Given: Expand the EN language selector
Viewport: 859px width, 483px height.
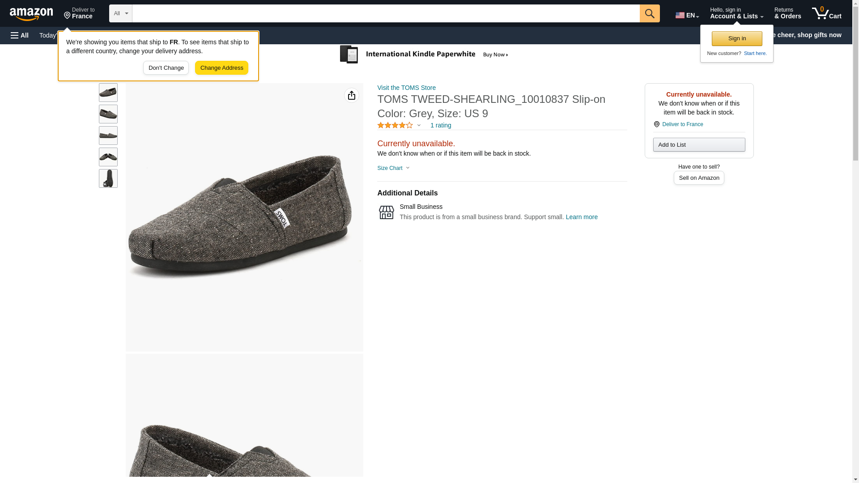Looking at the screenshot, I should [x=687, y=15].
